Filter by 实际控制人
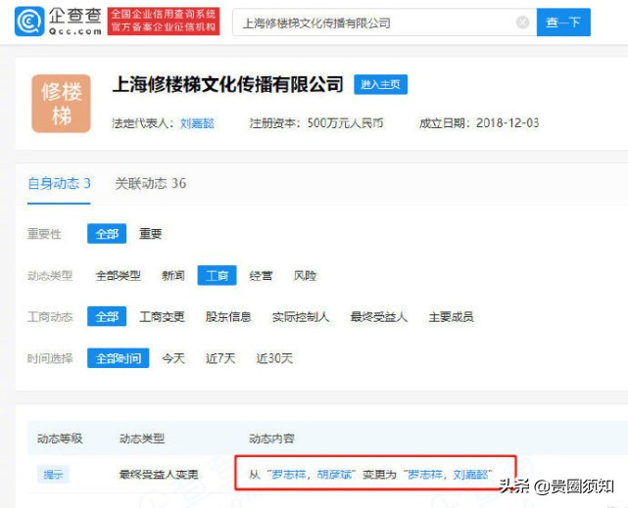 (301, 317)
